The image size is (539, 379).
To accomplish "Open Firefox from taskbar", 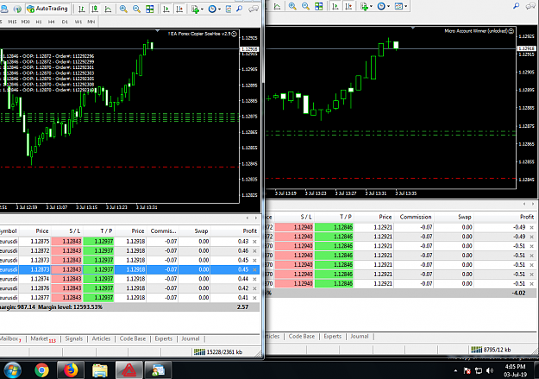I will (x=71, y=370).
